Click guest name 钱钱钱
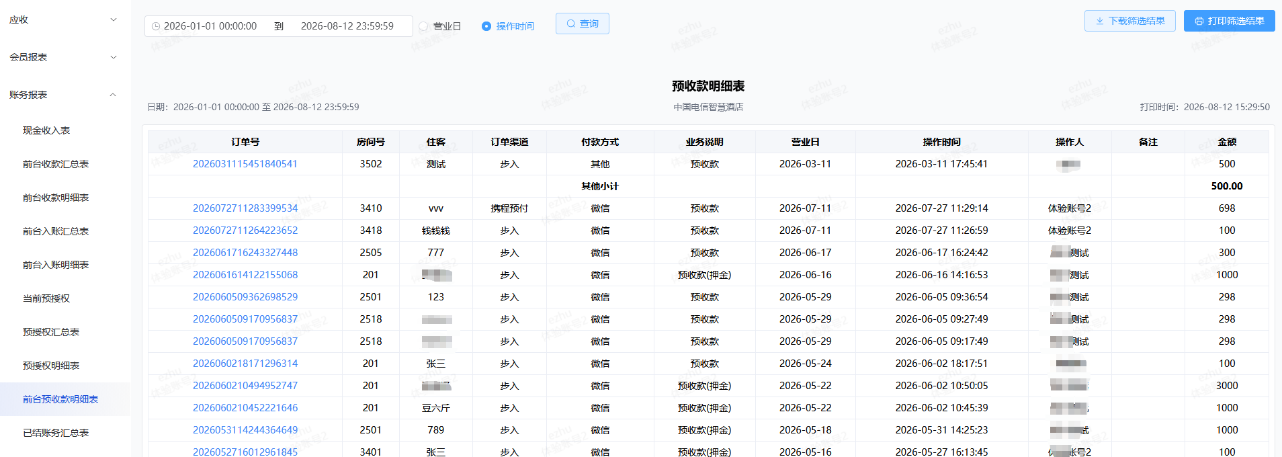1282x457 pixels. (x=436, y=231)
